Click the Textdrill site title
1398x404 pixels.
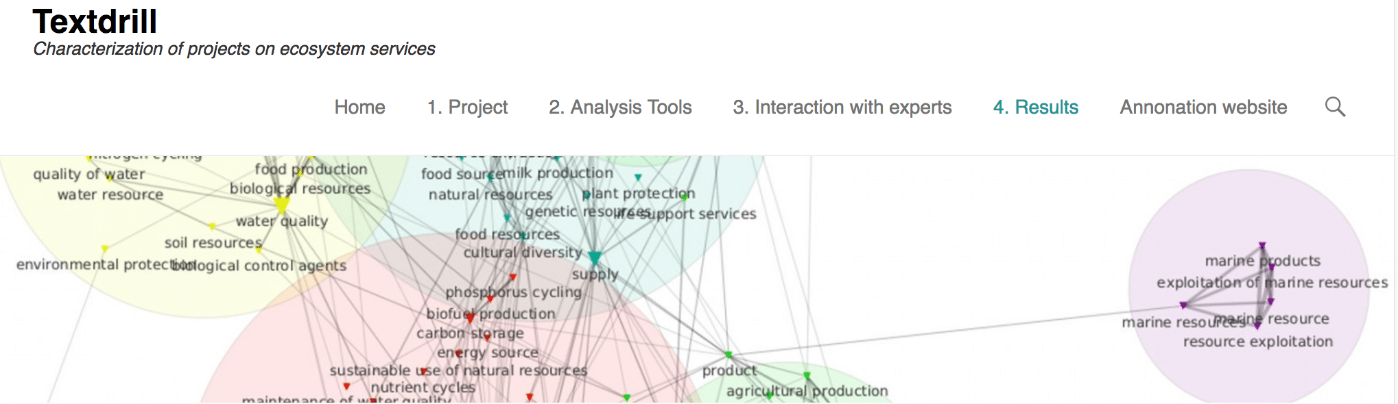95,21
